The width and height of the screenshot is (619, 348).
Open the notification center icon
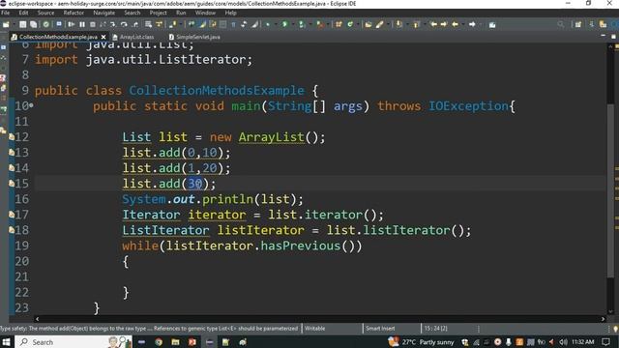(x=606, y=341)
